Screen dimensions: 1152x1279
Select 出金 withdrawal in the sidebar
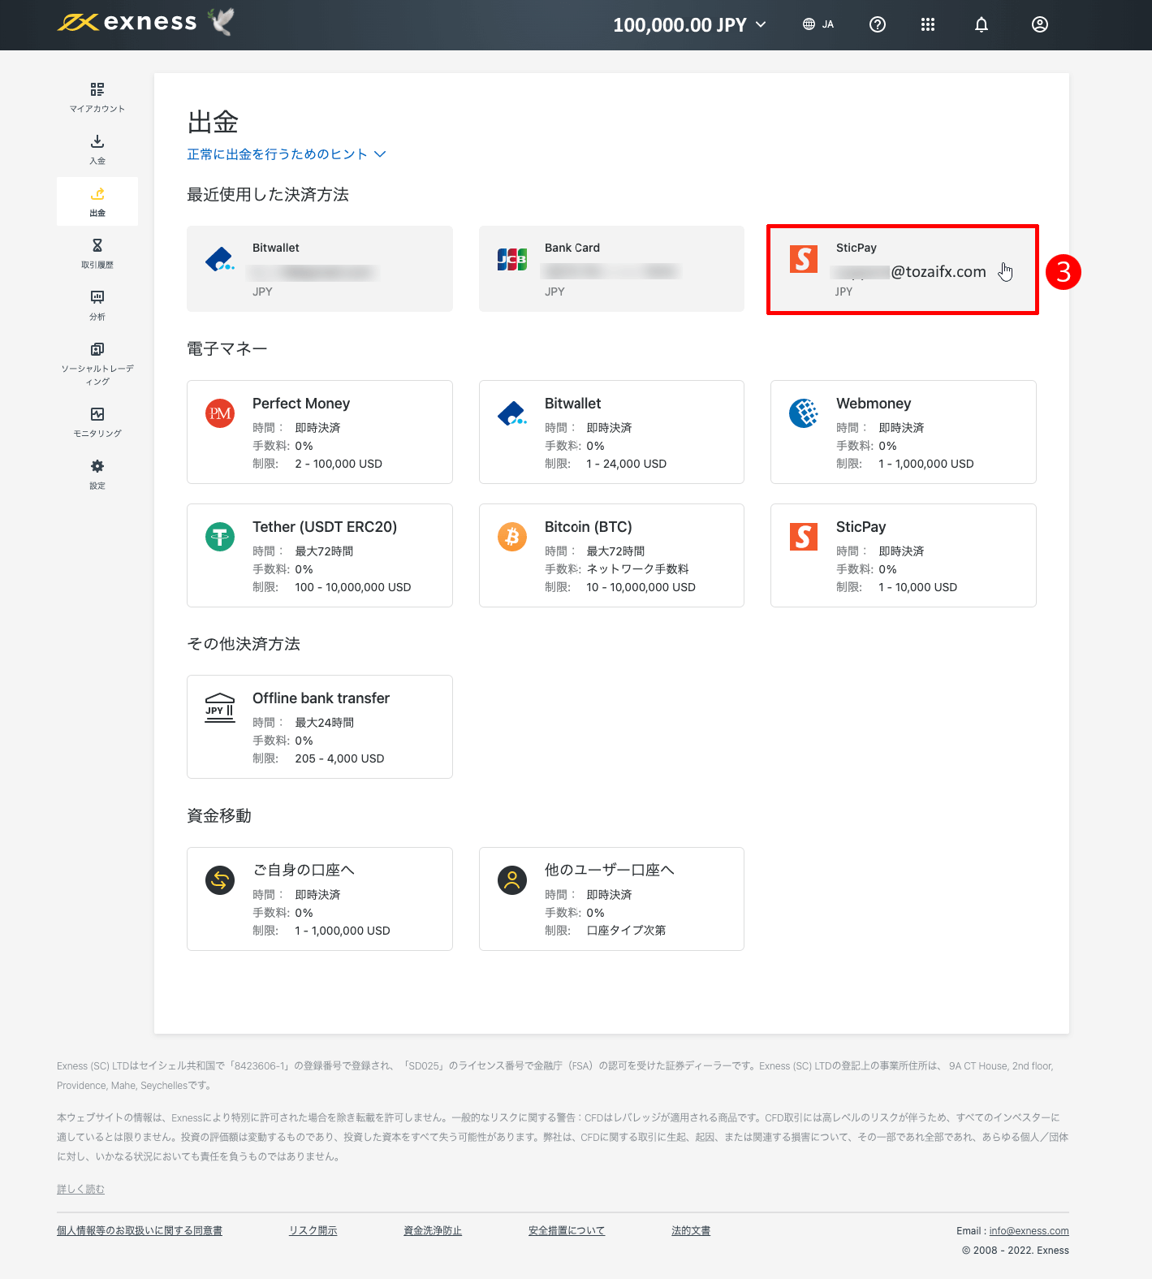point(97,201)
